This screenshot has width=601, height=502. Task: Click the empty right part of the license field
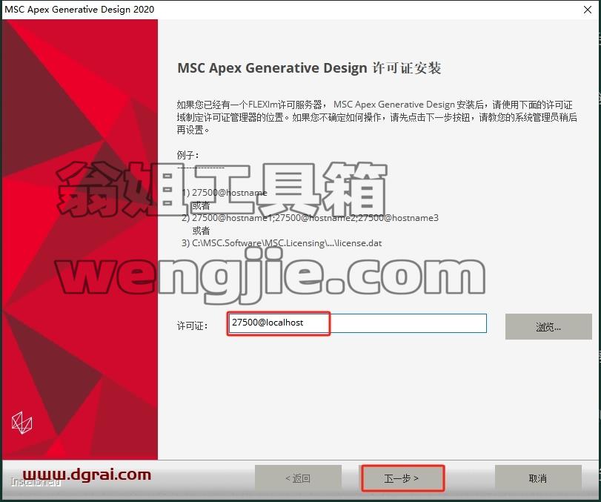[x=408, y=323]
